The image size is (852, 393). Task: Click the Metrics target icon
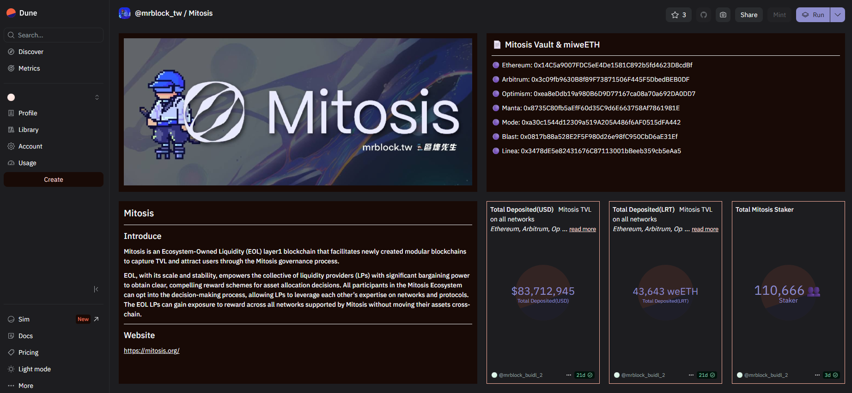(11, 68)
